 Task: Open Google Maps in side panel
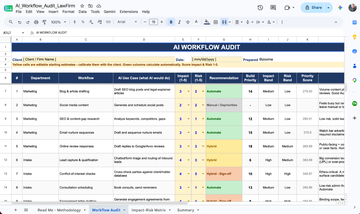[x=355, y=80]
